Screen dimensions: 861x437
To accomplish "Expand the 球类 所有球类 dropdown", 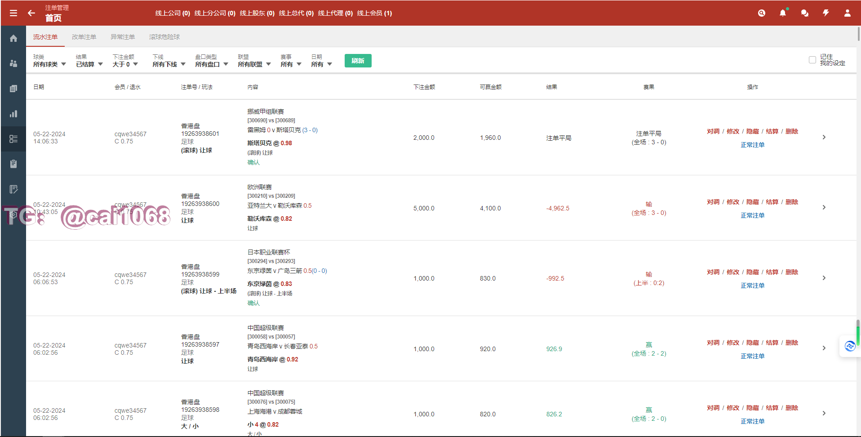I will (x=49, y=64).
